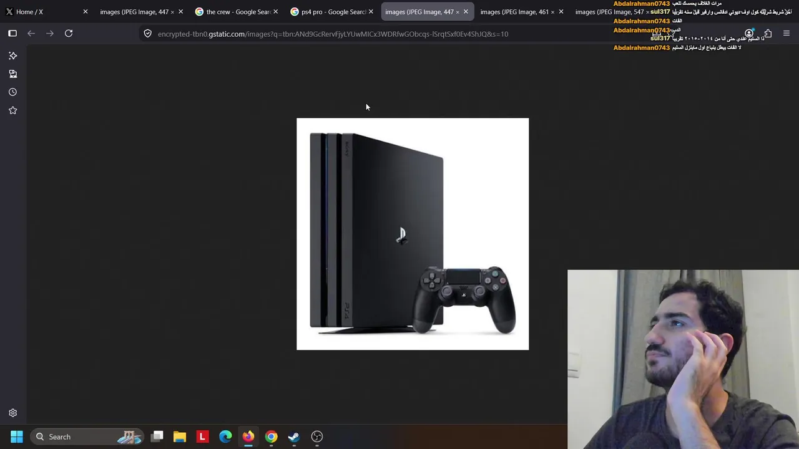Screen dimensions: 799x449
Task: Switch to the first images JPEG tab
Action: click(140, 12)
